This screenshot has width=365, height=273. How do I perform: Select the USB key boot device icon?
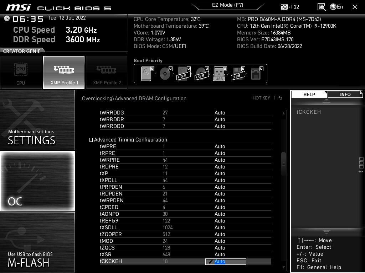220,74
